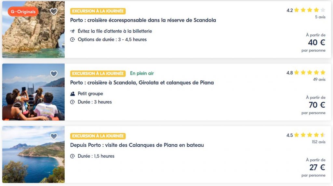Click clock icon beside Durée : 1,5 heures
The height and width of the screenshot is (186, 333).
pyautogui.click(x=73, y=156)
